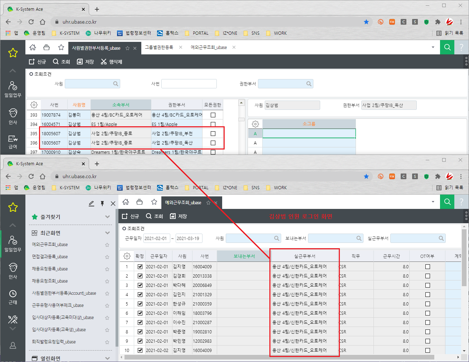Uncheck the 확정 checkbox in row 1

tap(140, 266)
